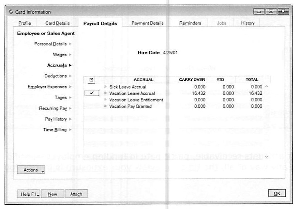This screenshot has height=209, width=297.
Task: Click the TOTAL column header
Action: click(x=252, y=80)
